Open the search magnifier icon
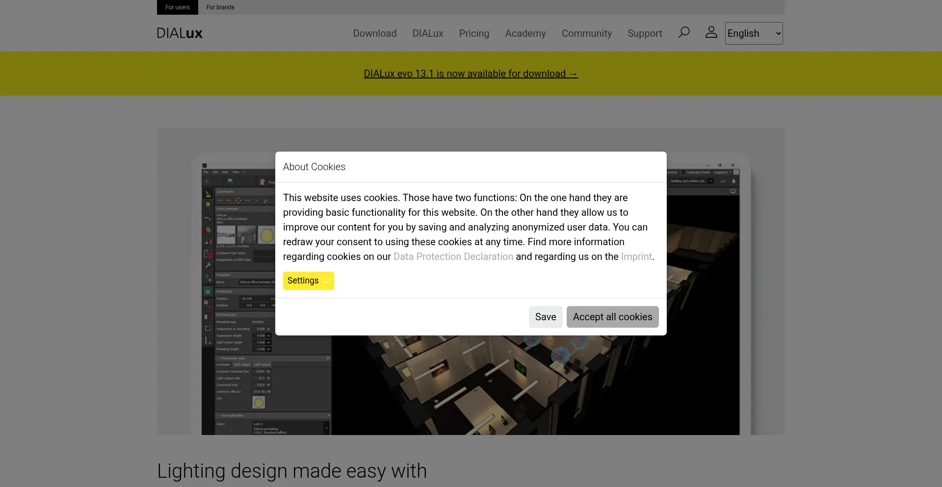Viewport: 942px width, 487px height. 684,32
